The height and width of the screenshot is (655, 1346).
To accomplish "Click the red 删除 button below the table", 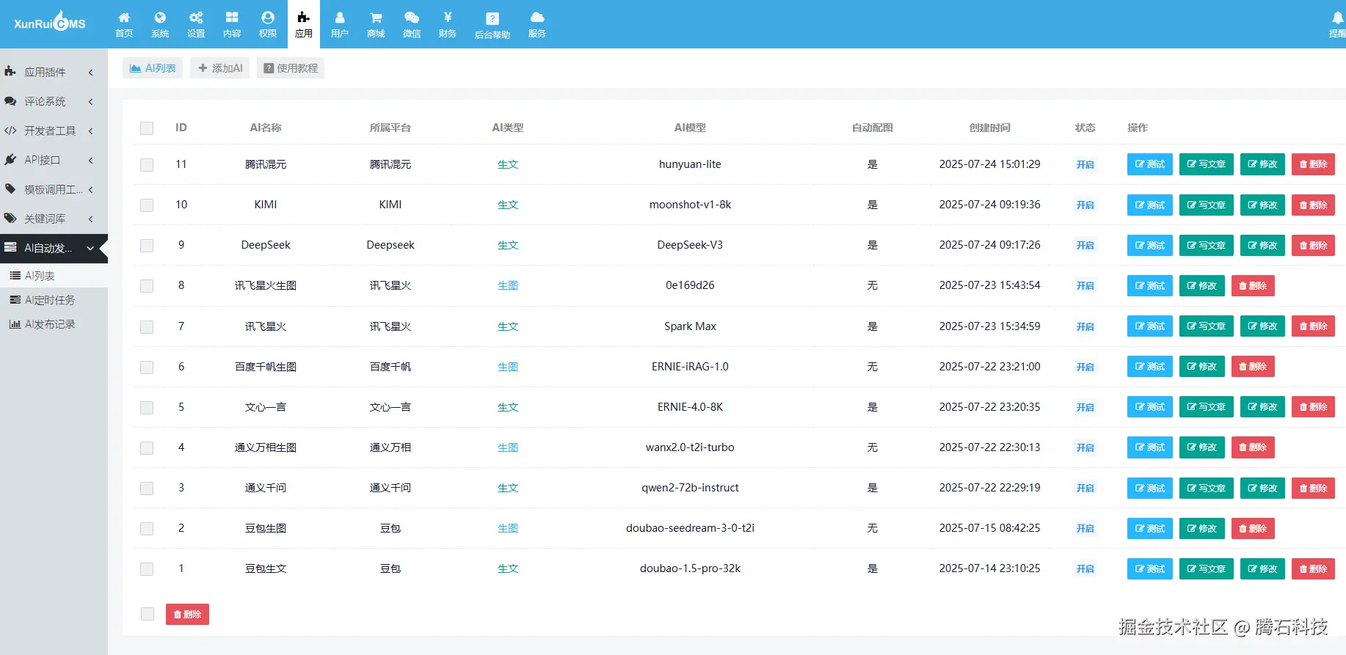I will tap(187, 615).
